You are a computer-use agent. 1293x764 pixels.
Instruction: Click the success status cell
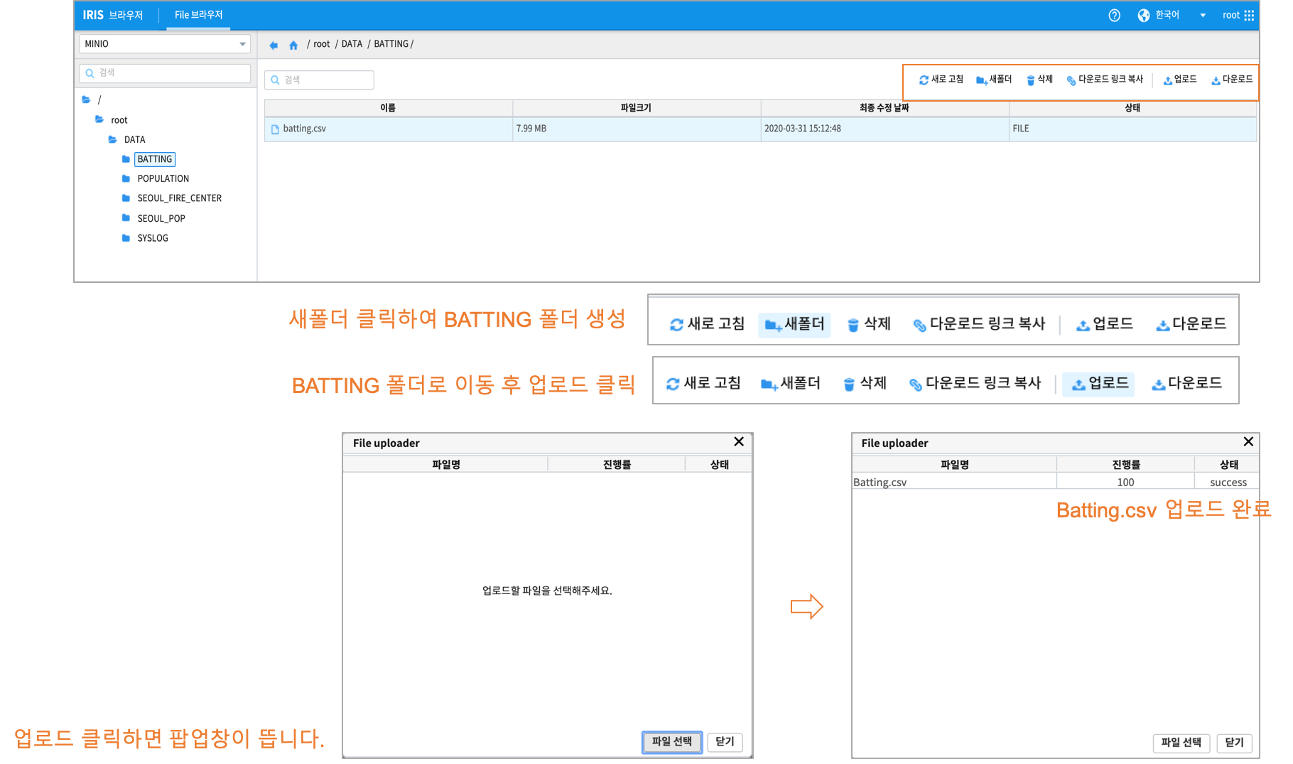pos(1228,482)
